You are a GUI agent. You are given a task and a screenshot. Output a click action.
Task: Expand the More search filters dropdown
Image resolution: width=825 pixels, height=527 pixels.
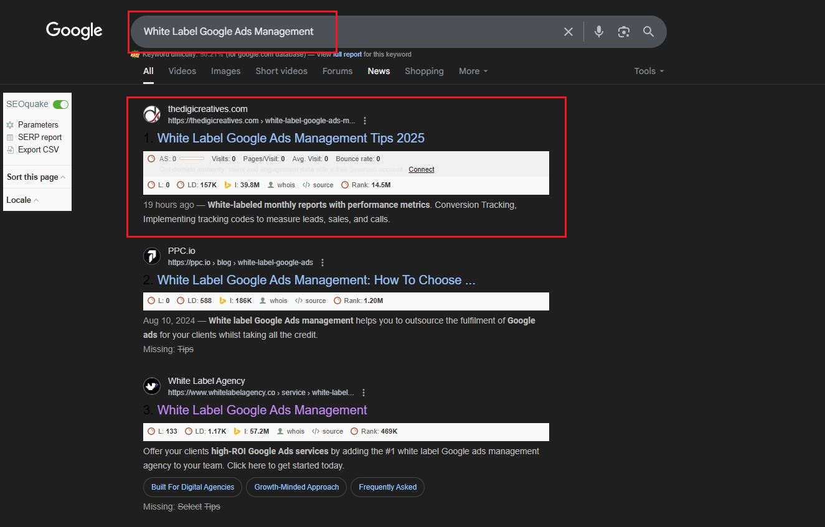click(473, 71)
